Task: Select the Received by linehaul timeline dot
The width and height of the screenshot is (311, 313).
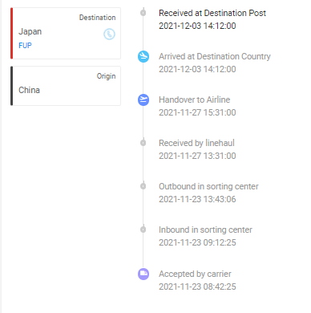Action: (143, 143)
